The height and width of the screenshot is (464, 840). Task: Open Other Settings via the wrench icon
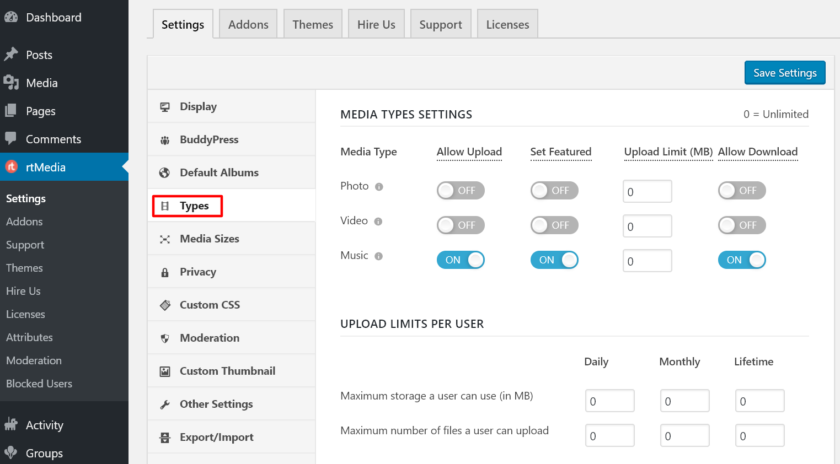[164, 403]
